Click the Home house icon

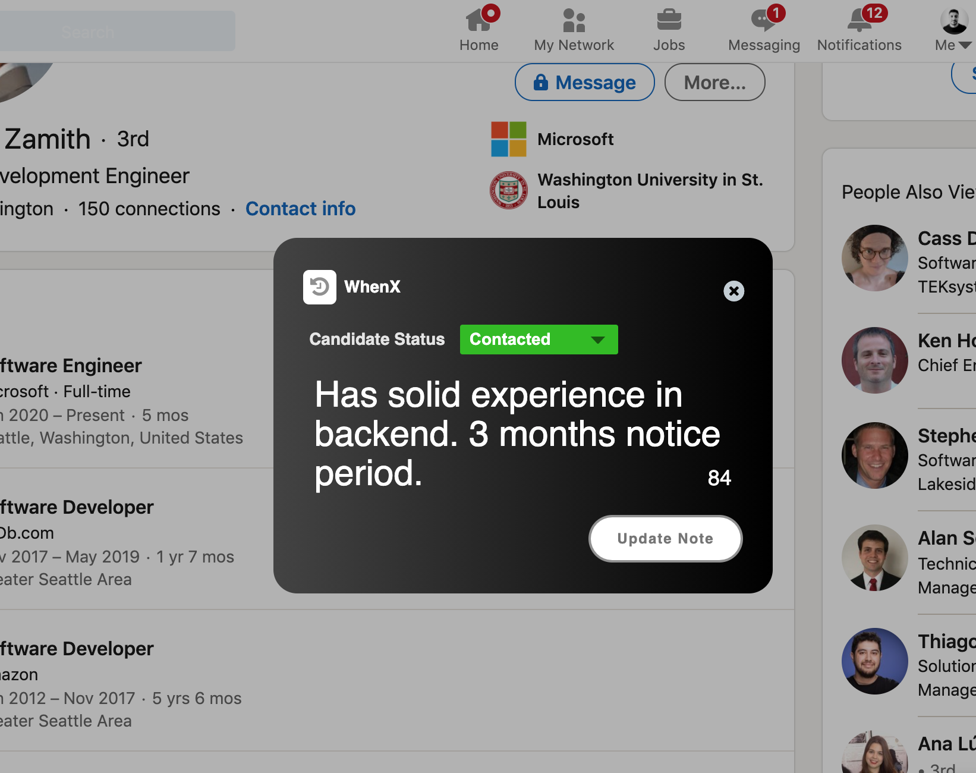pos(478,20)
